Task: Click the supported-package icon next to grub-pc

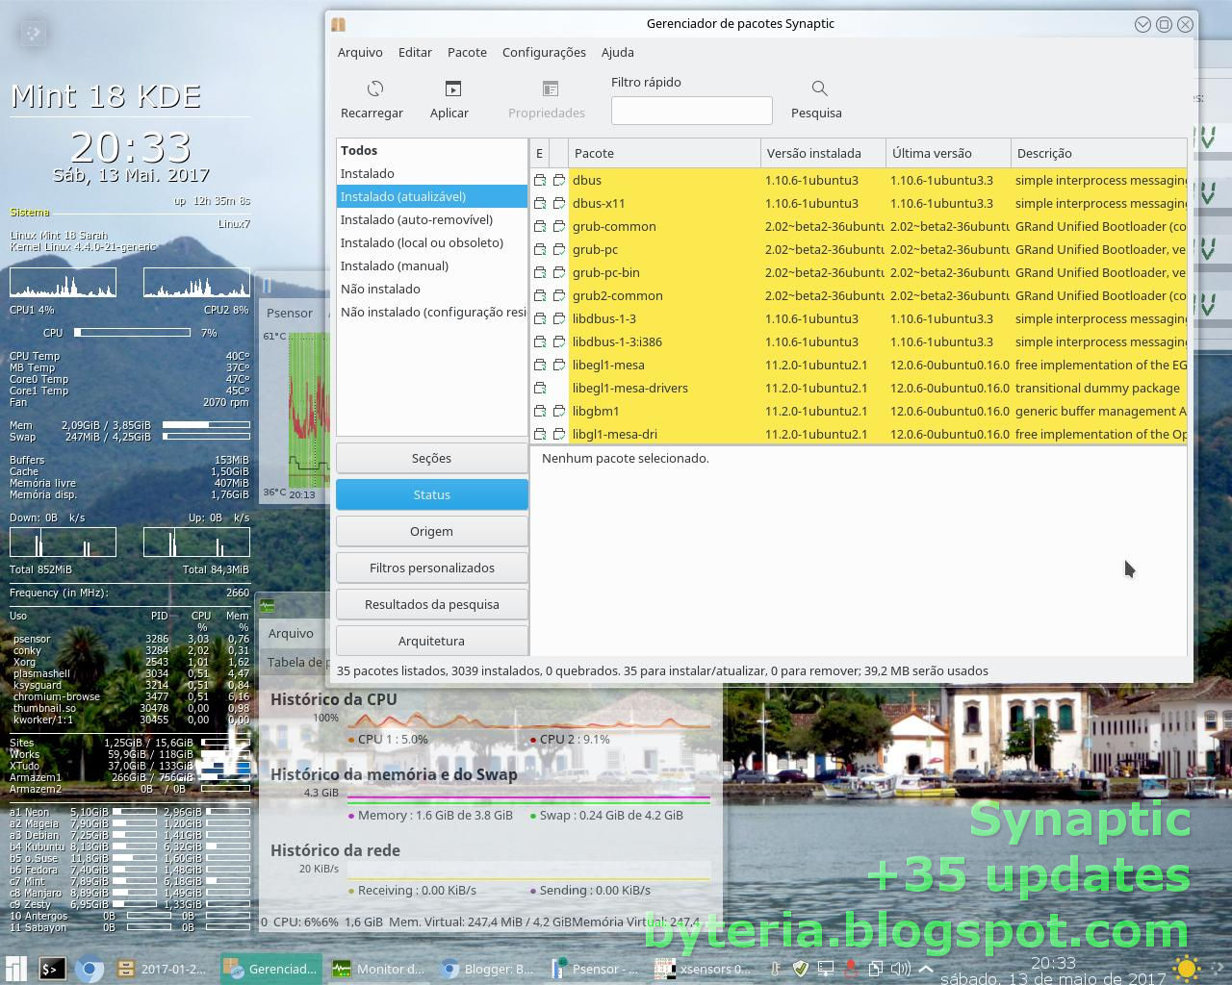Action: [558, 249]
